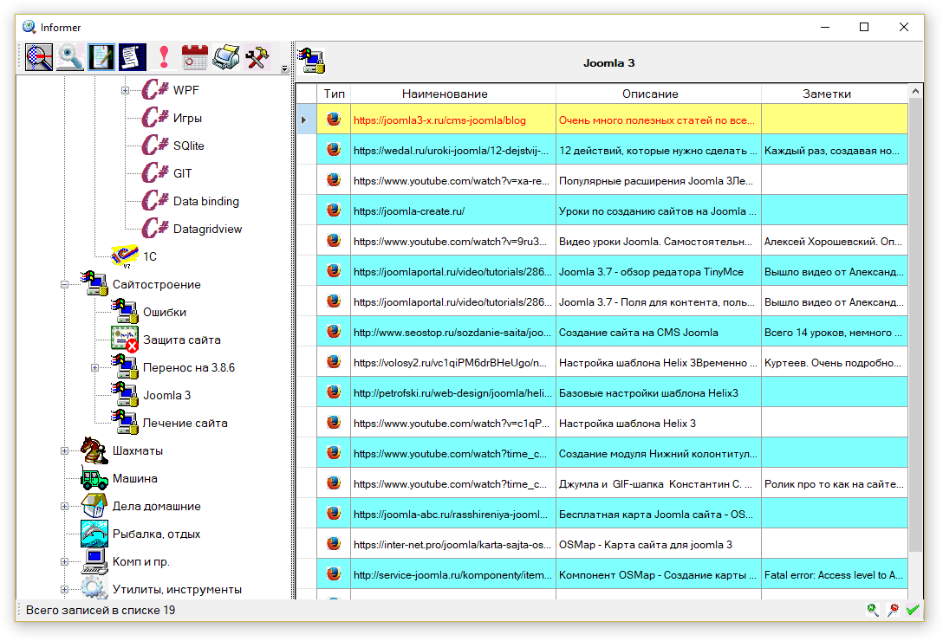Select the Ошибки item under Сайтостроение
This screenshot has height=641, width=943.
(164, 312)
